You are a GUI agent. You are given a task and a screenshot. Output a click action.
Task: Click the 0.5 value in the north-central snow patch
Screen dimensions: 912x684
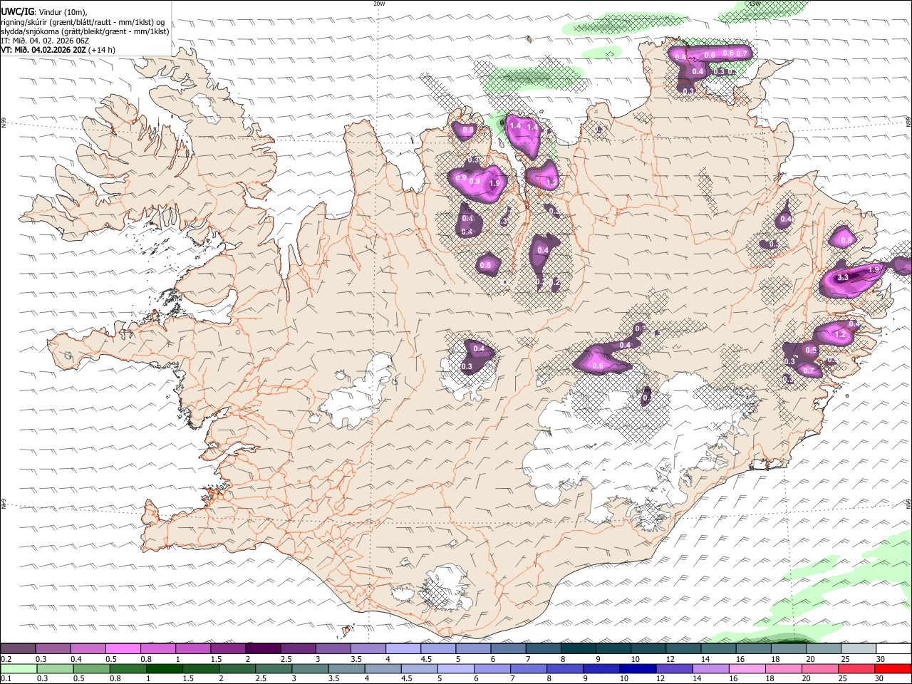pyautogui.click(x=486, y=266)
